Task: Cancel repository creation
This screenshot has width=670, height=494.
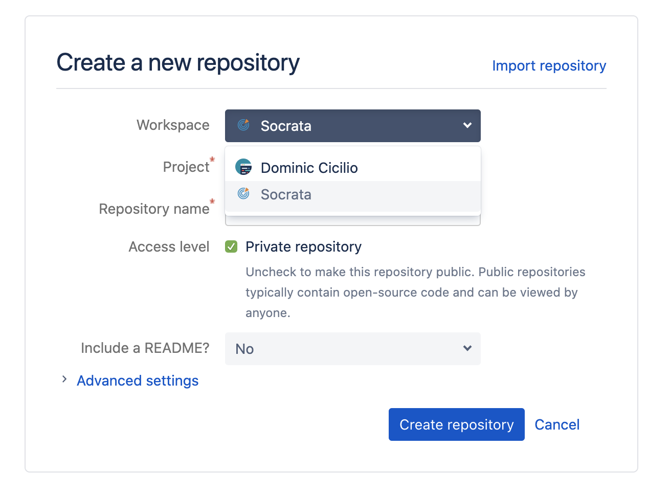Action: coord(557,424)
